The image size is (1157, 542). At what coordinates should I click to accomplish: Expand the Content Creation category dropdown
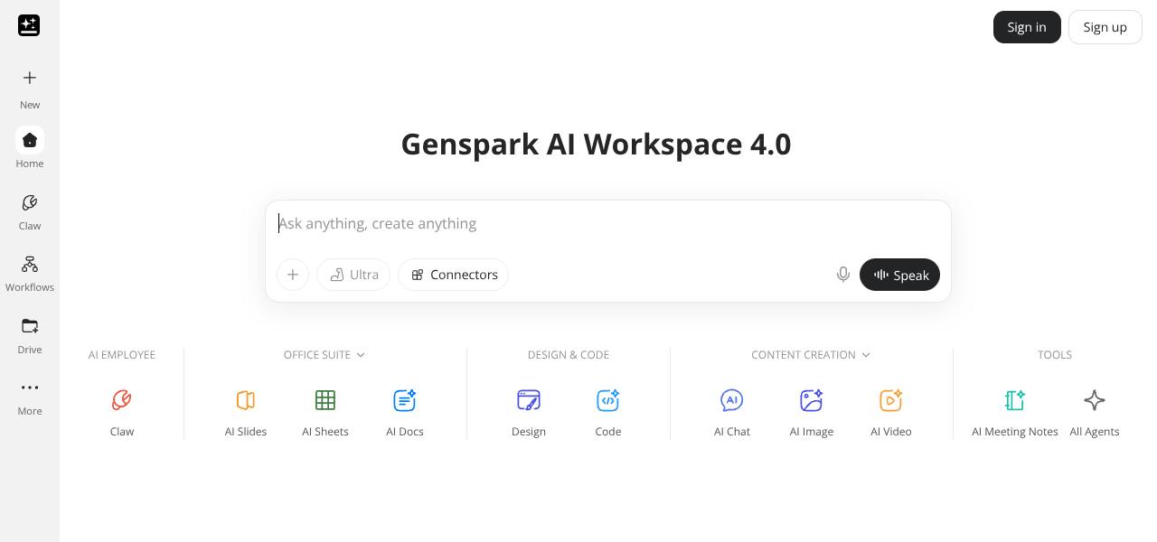[811, 355]
